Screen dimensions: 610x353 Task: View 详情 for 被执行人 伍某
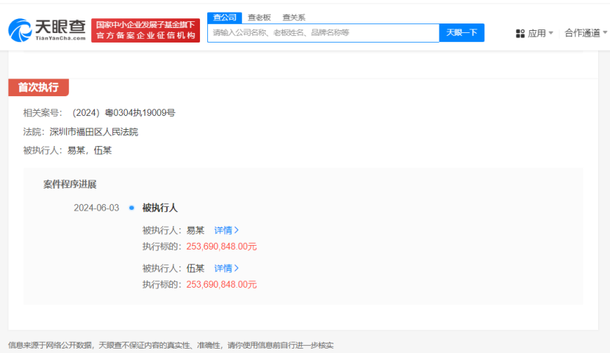tap(223, 268)
